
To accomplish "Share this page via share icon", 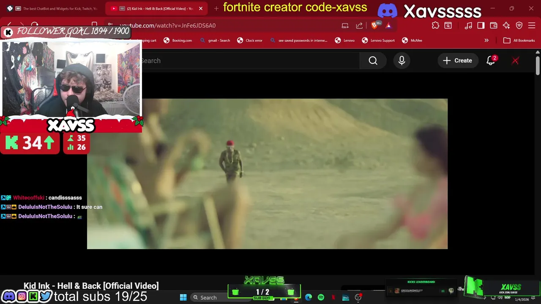I will [x=359, y=25].
